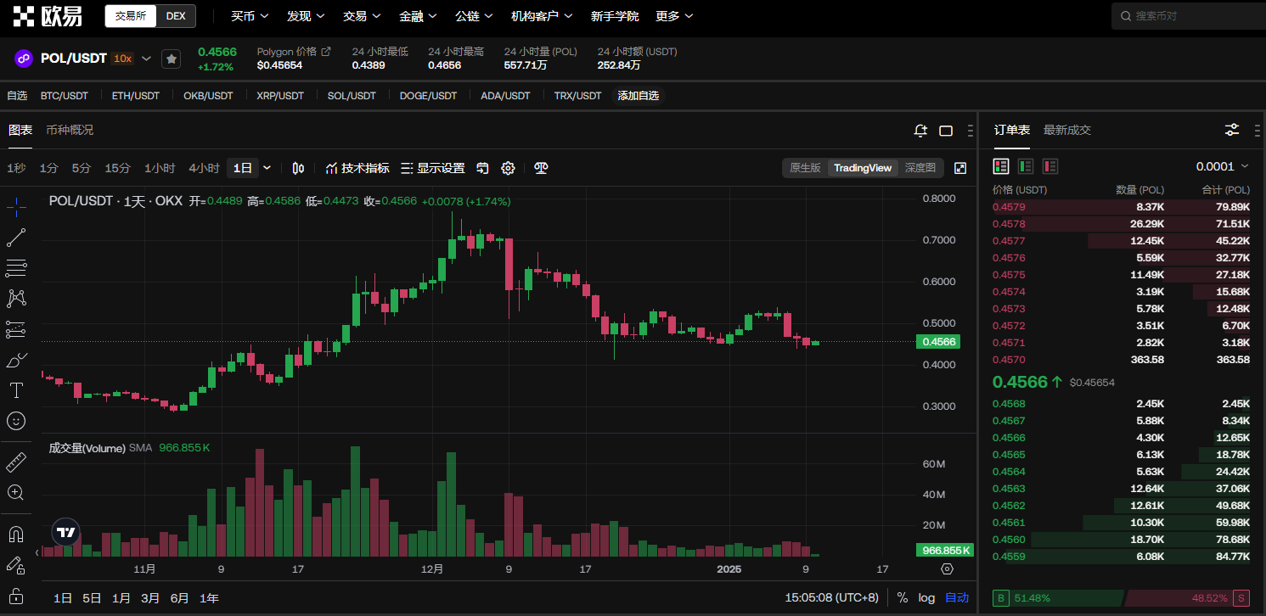This screenshot has width=1266, height=616.
Task: Expand the 1日 timeframe dropdown arrow
Action: pos(267,168)
